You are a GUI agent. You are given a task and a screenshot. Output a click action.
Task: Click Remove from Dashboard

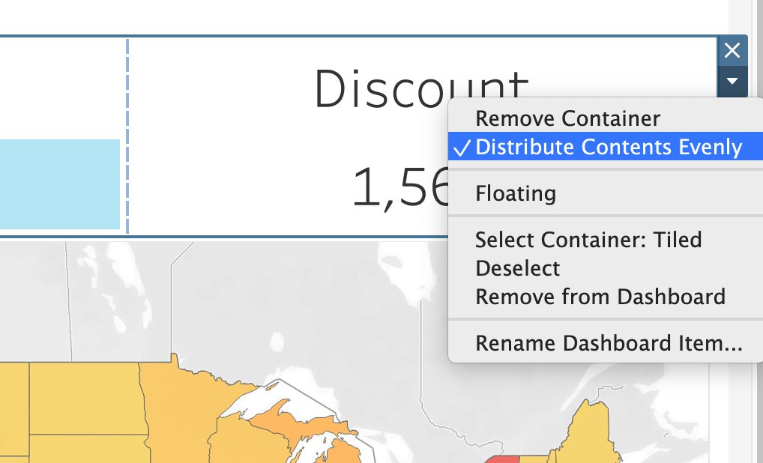(600, 297)
